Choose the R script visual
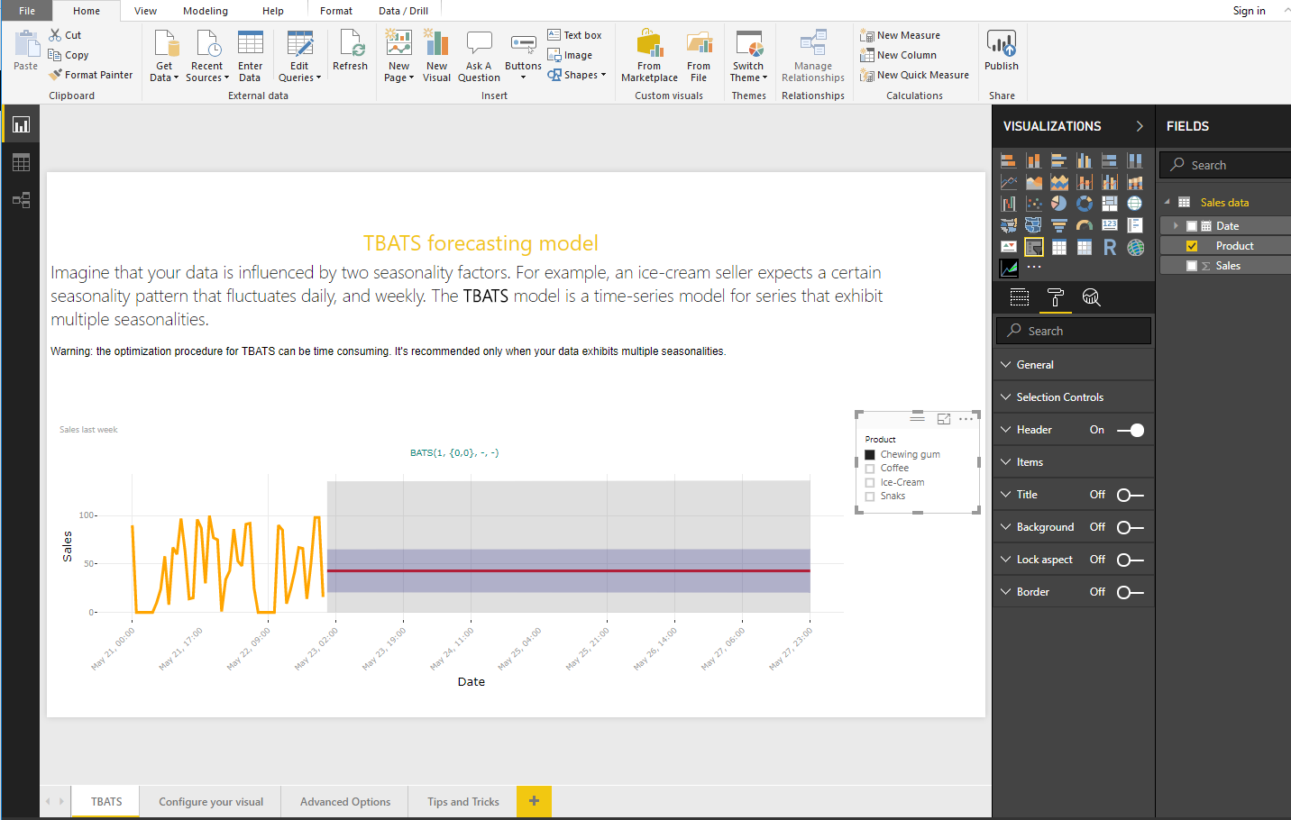Image resolution: width=1291 pixels, height=820 pixels. [x=1110, y=247]
